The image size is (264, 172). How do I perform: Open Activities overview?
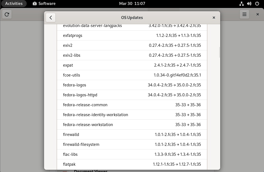pyautogui.click(x=14, y=4)
